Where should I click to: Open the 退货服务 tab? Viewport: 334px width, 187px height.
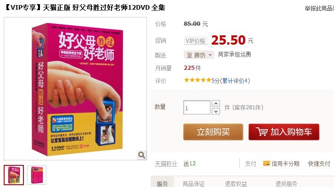[286, 184]
